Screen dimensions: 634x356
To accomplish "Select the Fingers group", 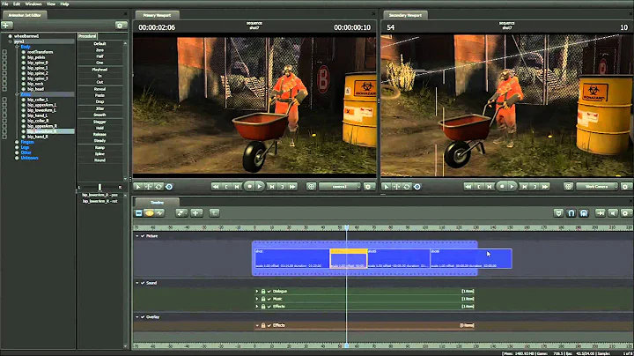I will 27,142.
